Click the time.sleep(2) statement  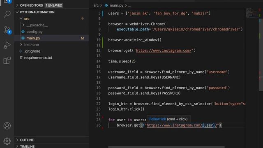pos(122,61)
